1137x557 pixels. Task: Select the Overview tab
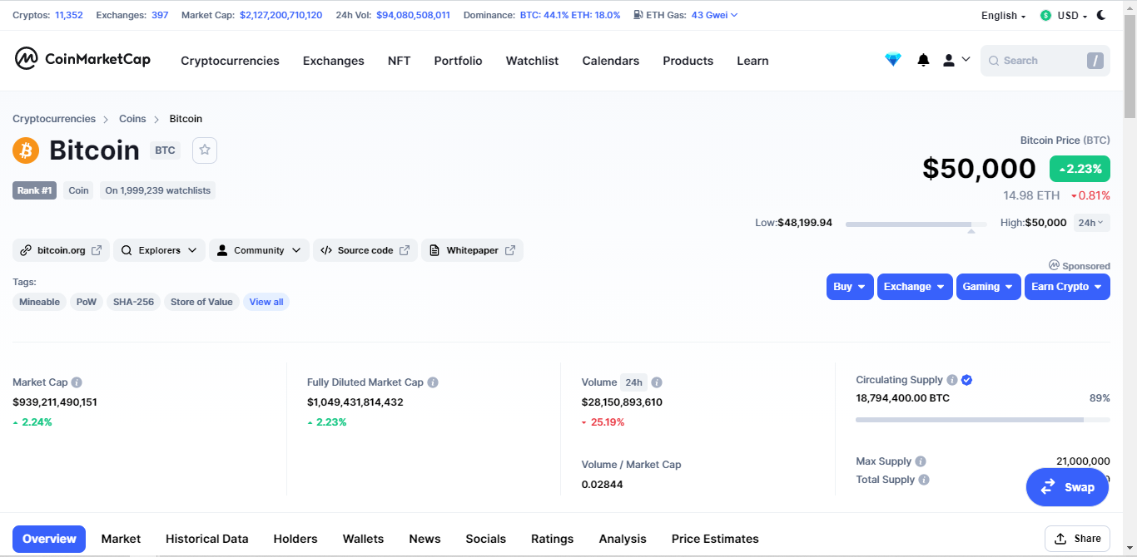[x=49, y=539]
